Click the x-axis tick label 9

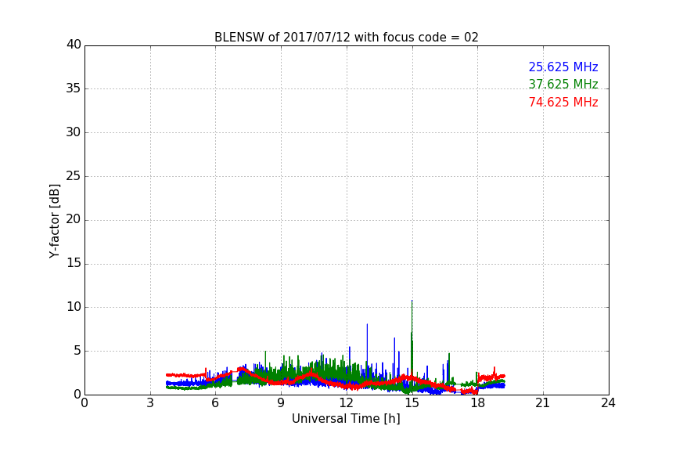tap(281, 403)
